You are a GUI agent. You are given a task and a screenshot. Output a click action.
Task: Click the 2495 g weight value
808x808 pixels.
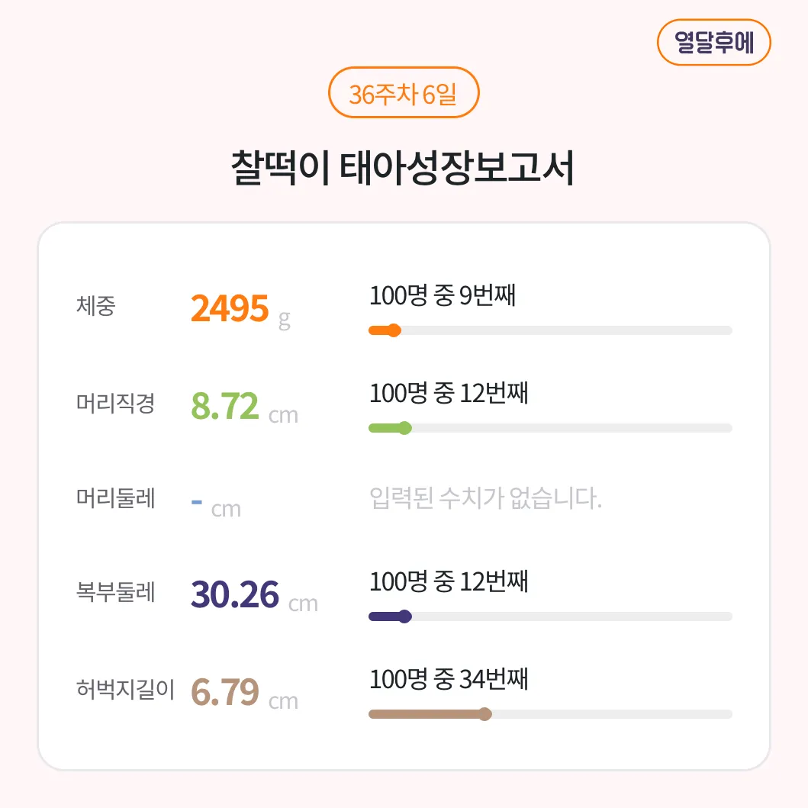[240, 310]
